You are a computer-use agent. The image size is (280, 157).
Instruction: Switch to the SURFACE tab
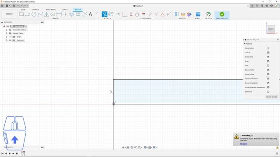36,10
